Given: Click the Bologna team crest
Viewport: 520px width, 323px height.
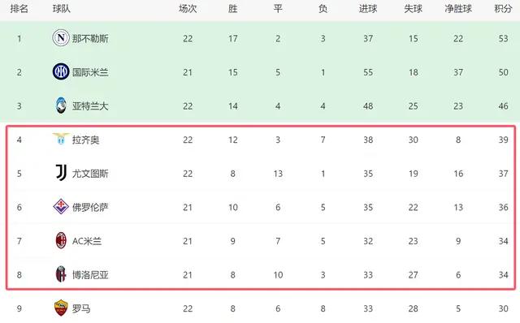Looking at the screenshot, I should (61, 274).
